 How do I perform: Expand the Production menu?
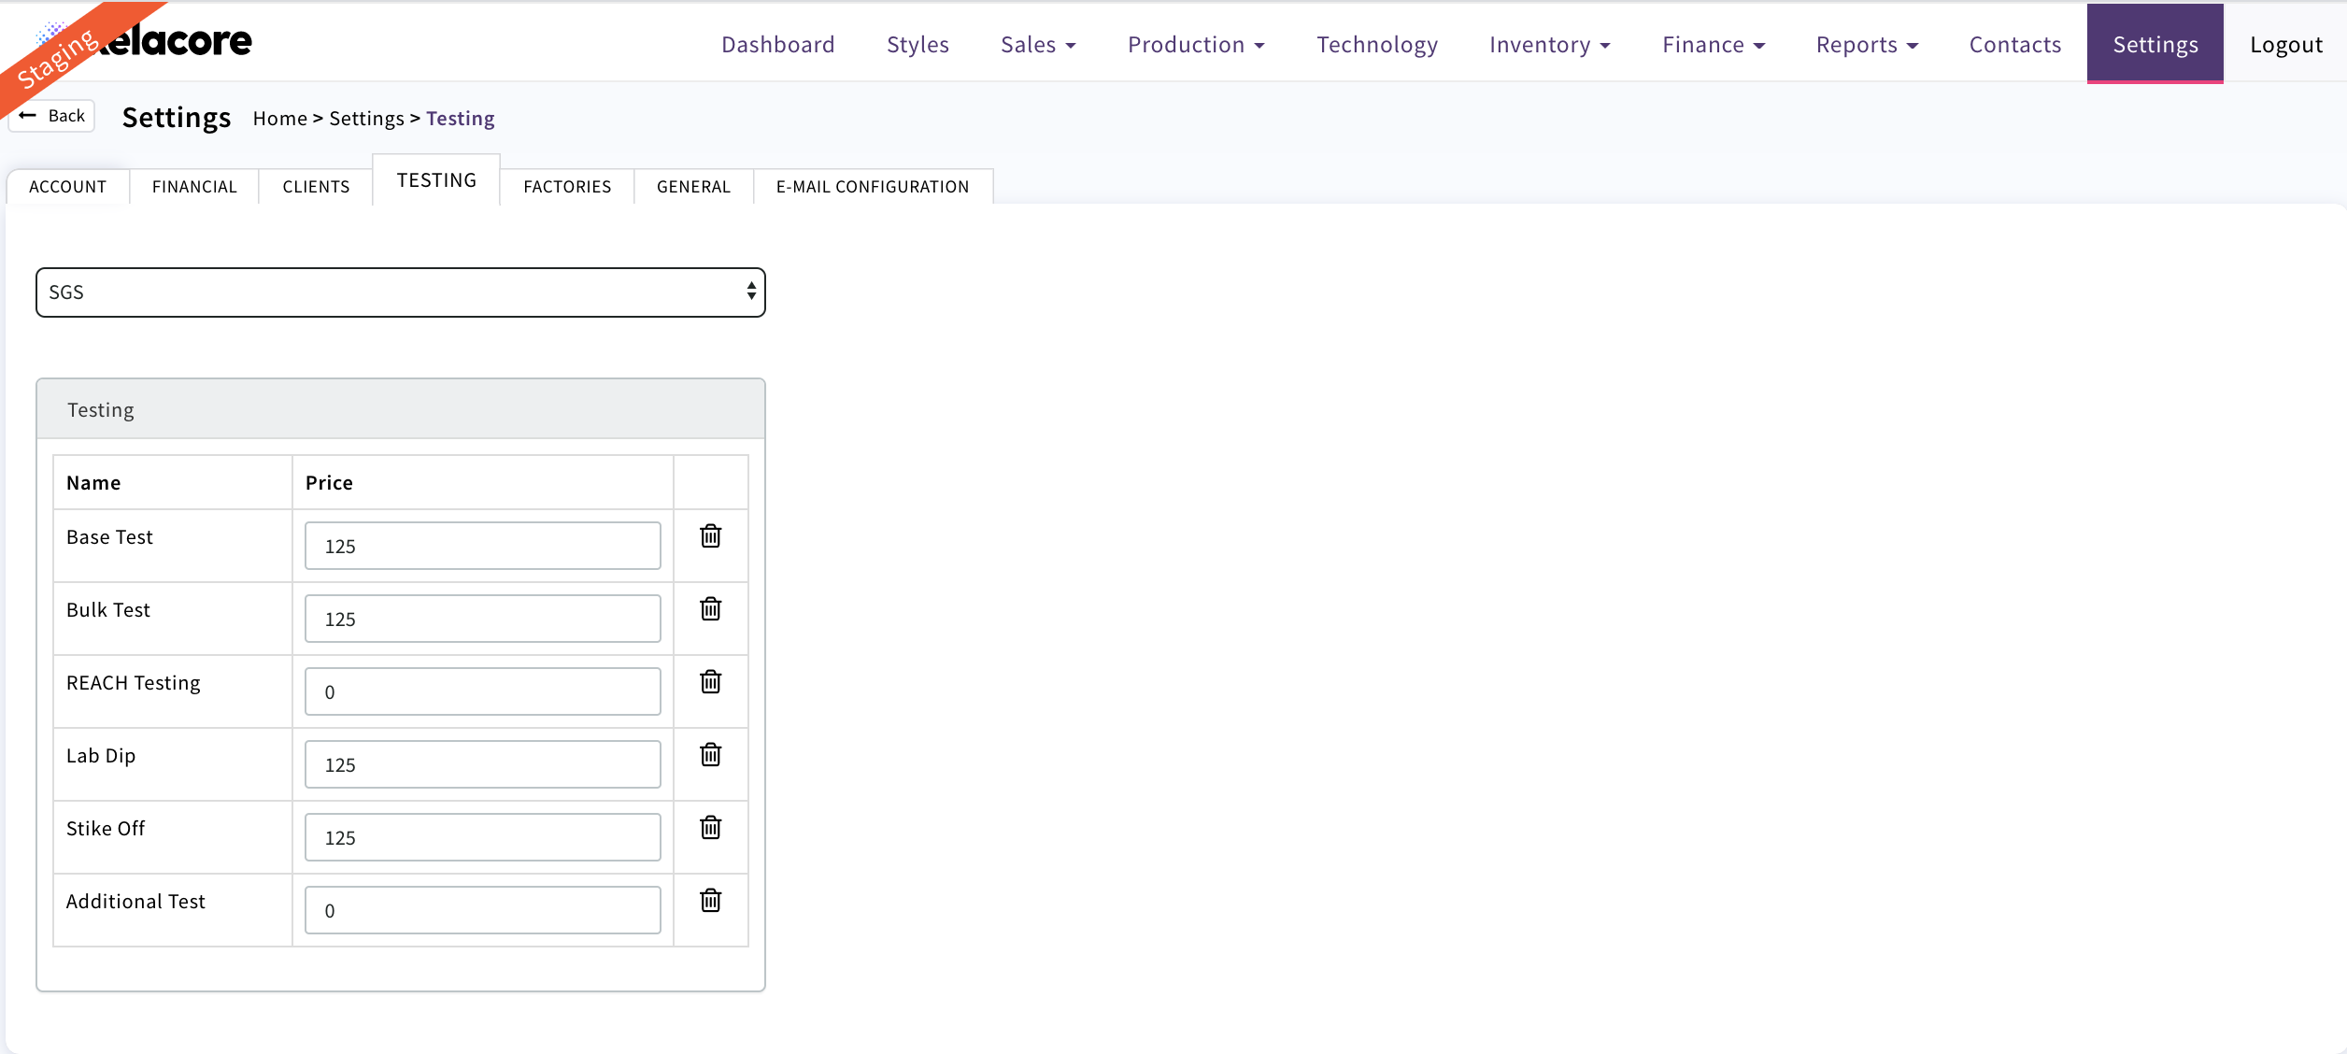[x=1195, y=45]
